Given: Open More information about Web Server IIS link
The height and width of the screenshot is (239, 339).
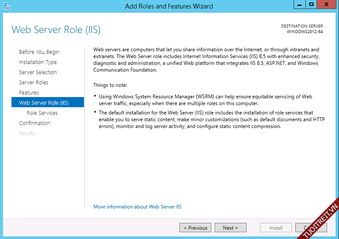Looking at the screenshot, I should tap(137, 207).
